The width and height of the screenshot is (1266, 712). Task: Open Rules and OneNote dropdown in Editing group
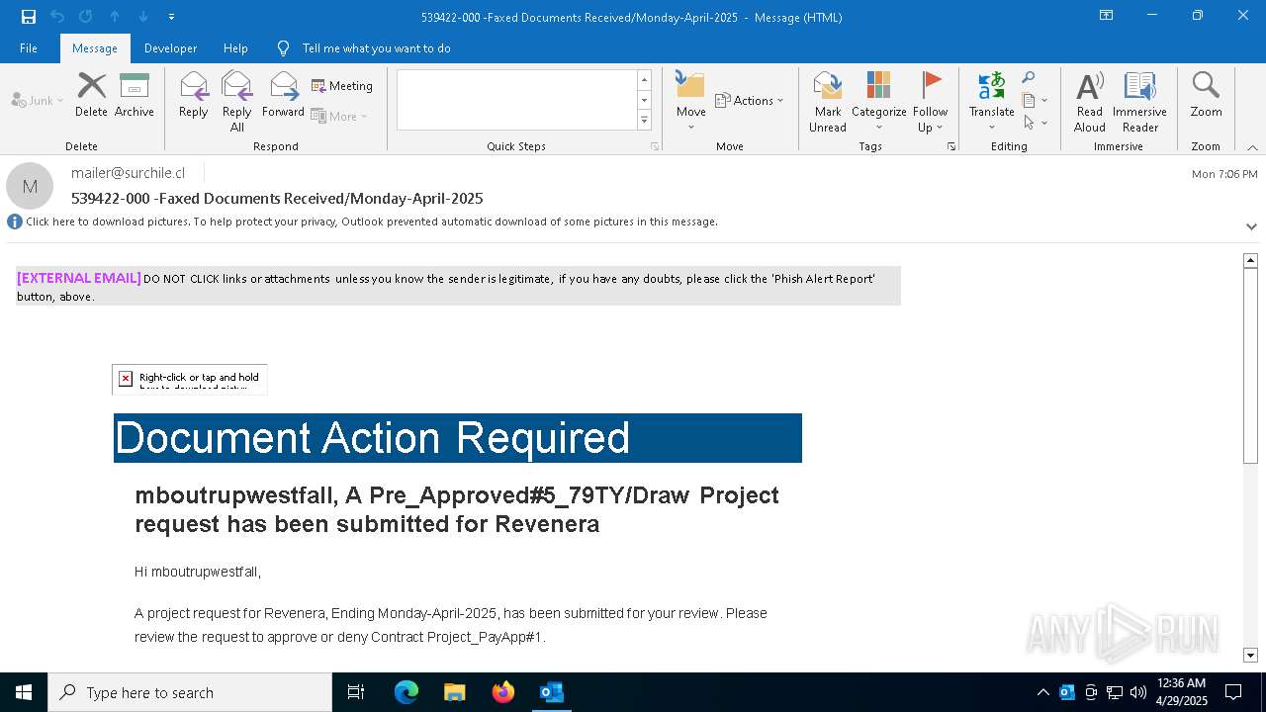pos(1035,100)
